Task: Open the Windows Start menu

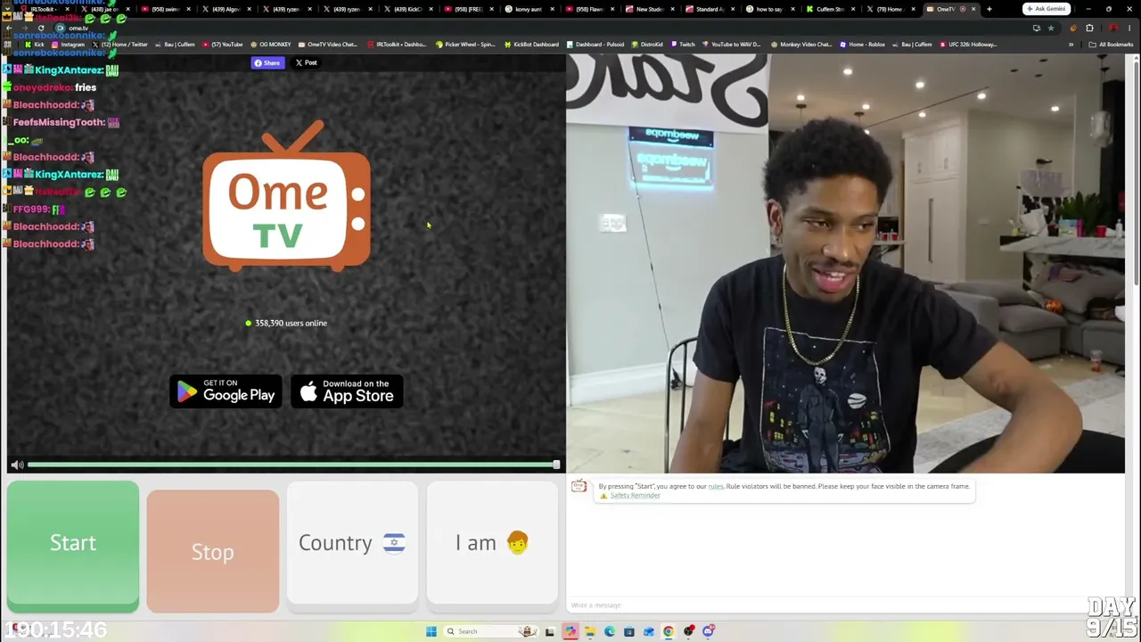Action: pos(431,631)
